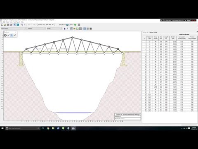Close the member list side panel
The height and width of the screenshot is (149, 198).
pyautogui.click(x=197, y=32)
